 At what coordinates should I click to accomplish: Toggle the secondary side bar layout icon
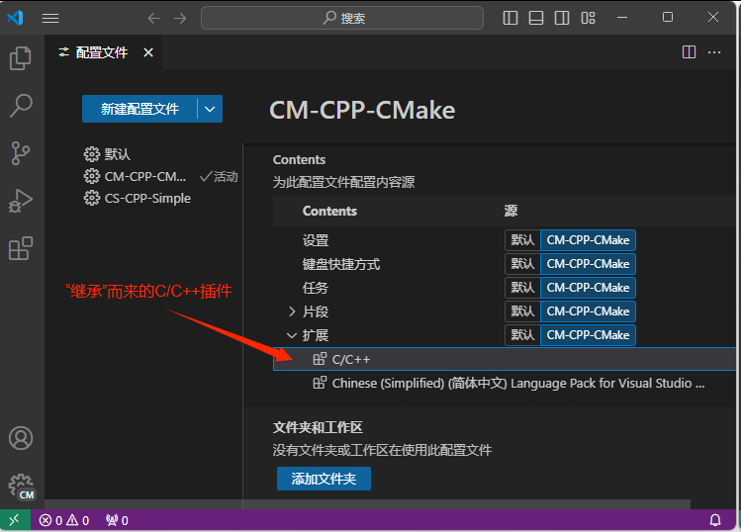point(562,18)
